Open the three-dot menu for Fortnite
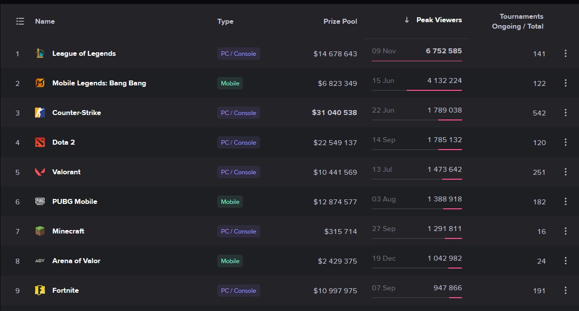The height and width of the screenshot is (311, 579). (565, 290)
